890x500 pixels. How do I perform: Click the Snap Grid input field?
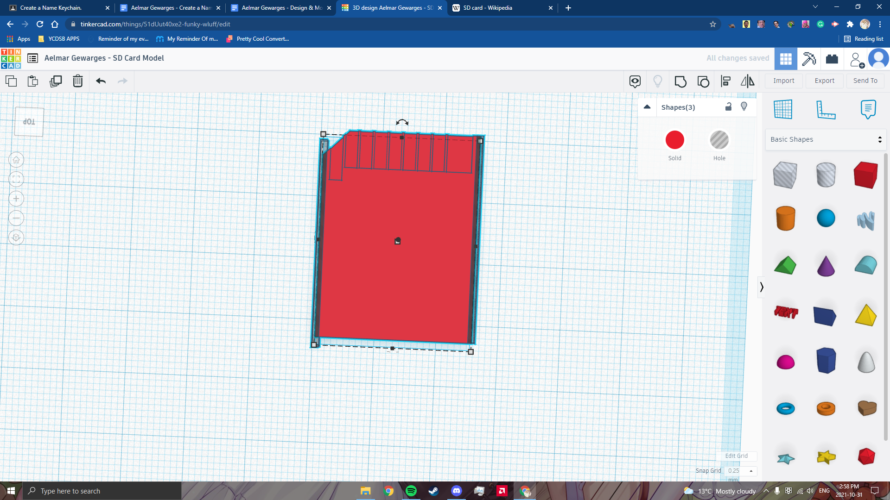736,470
